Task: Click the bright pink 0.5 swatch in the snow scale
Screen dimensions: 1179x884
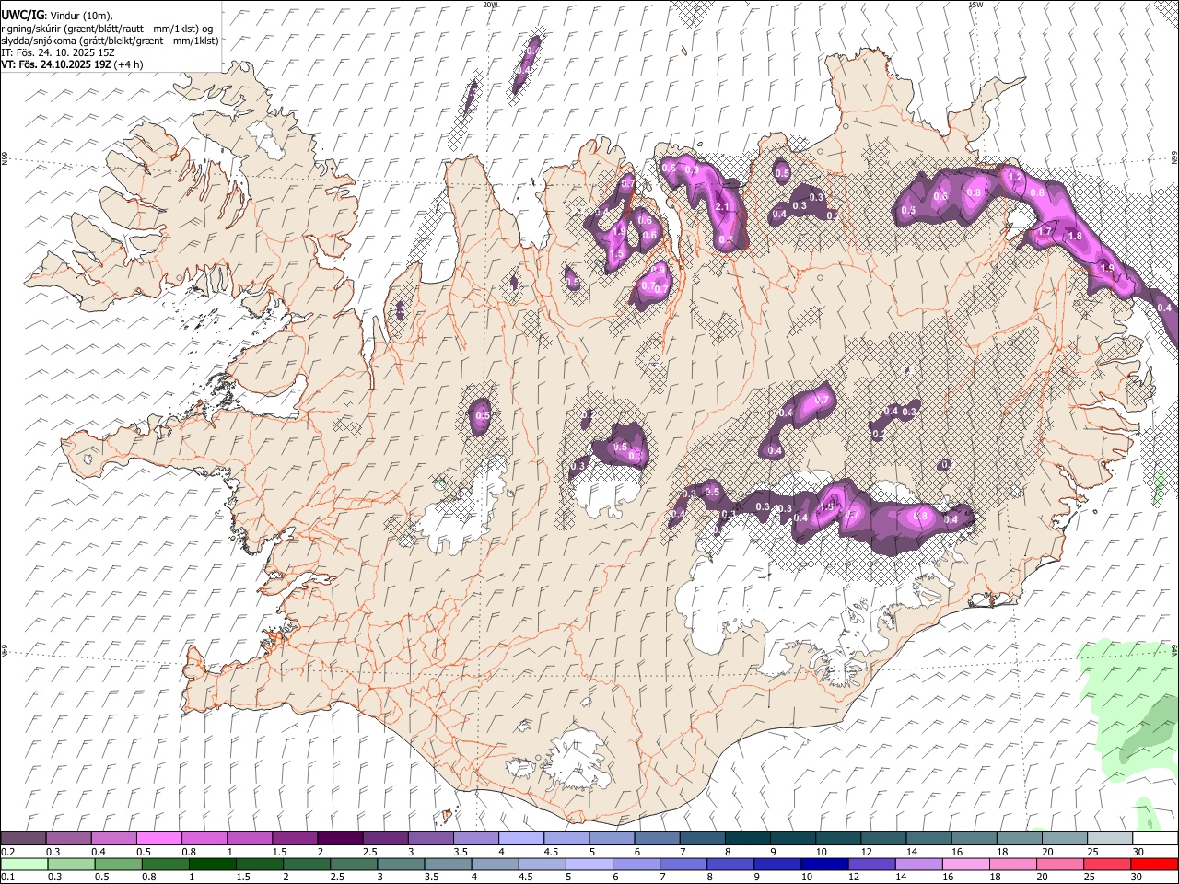Action: click(158, 839)
